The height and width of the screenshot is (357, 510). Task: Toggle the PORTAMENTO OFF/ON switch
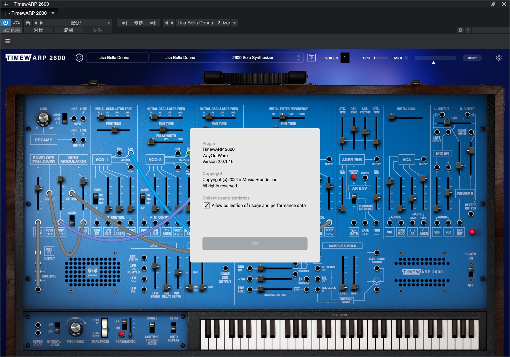124,324
